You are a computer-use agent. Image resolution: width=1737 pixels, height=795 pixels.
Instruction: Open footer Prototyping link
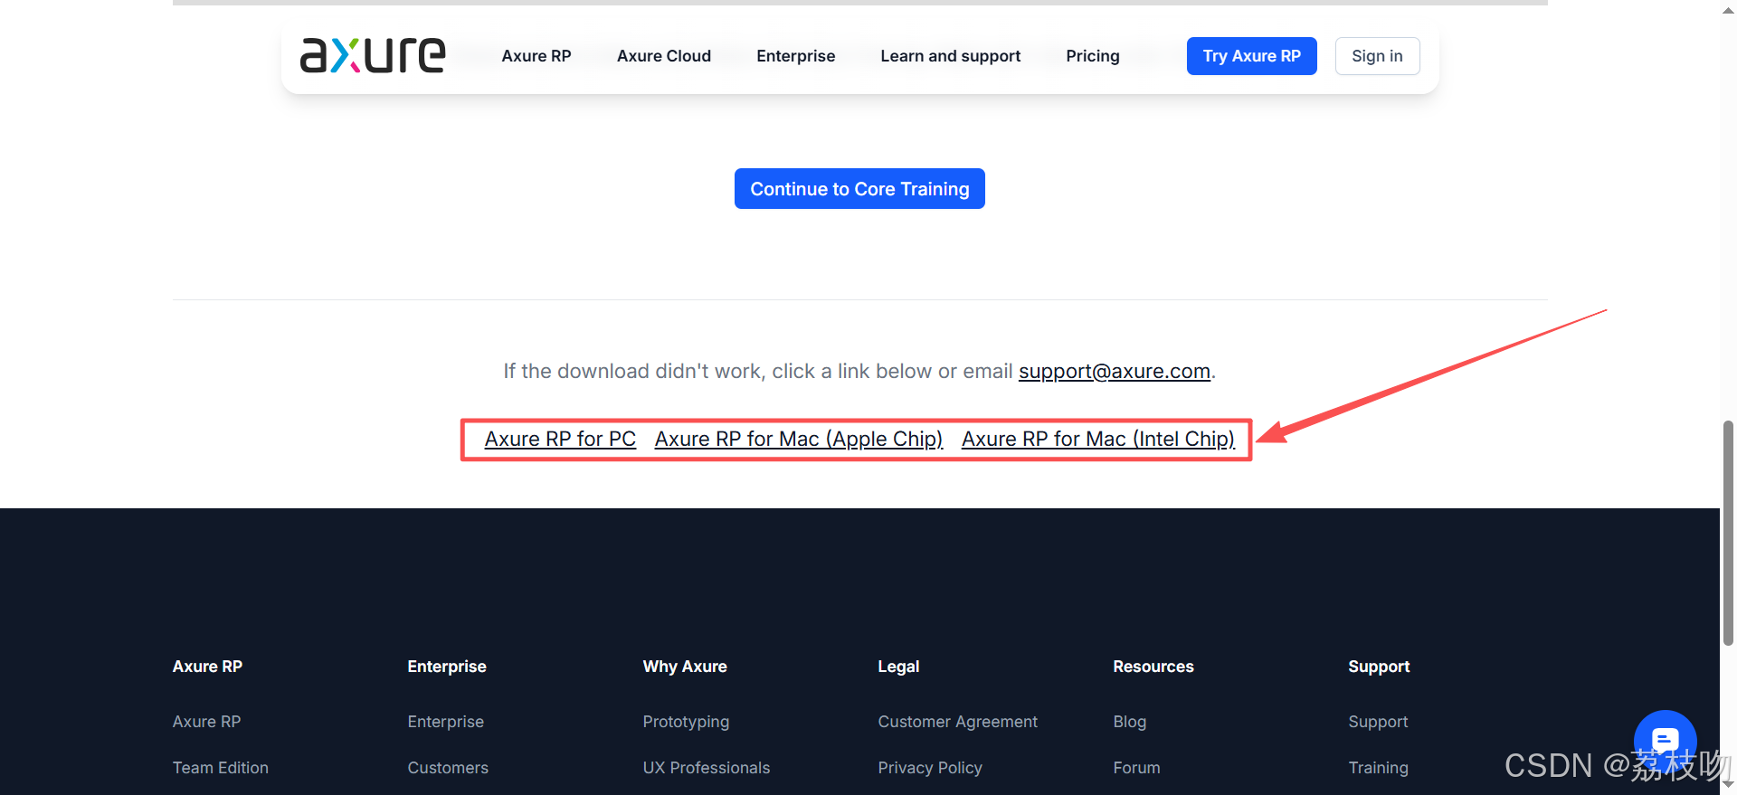coord(686,722)
